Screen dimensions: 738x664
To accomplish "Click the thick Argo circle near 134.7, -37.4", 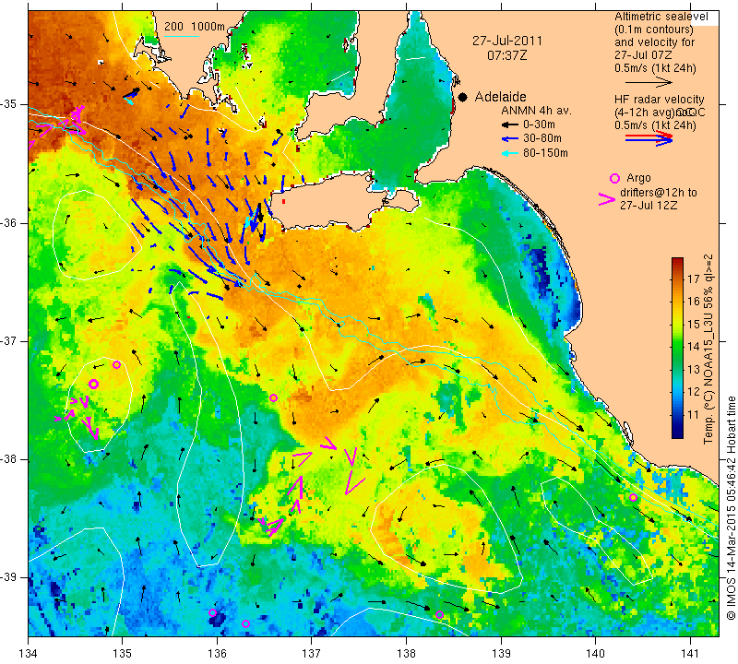I will pyautogui.click(x=93, y=385).
